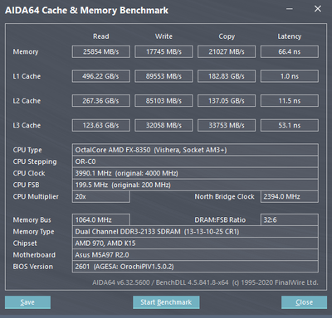332x318 pixels.
Task: Click the Read column header
Action: (101, 36)
